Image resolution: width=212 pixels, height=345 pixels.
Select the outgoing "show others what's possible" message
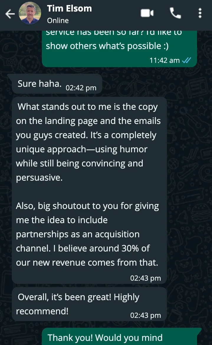tap(119, 49)
